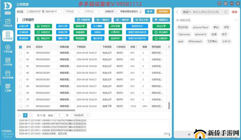Go back using the arrow in the search panel

177,12
